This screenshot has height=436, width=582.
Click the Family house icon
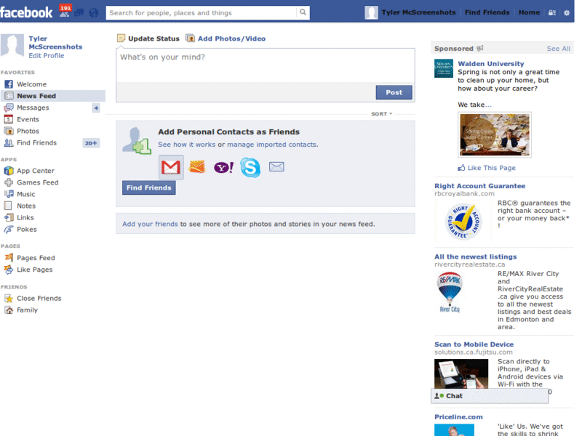click(x=9, y=310)
